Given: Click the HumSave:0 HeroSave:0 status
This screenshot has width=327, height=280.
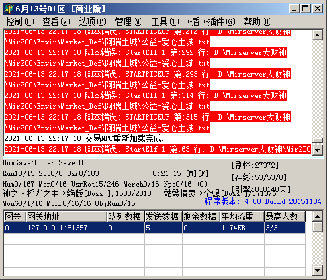Looking at the screenshot, I should (43, 162).
